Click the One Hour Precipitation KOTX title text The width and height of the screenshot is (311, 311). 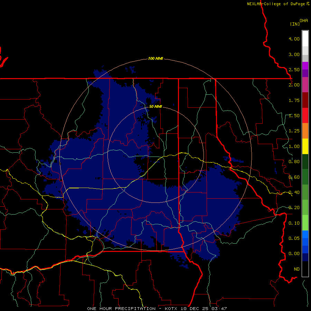pyautogui.click(x=157, y=309)
